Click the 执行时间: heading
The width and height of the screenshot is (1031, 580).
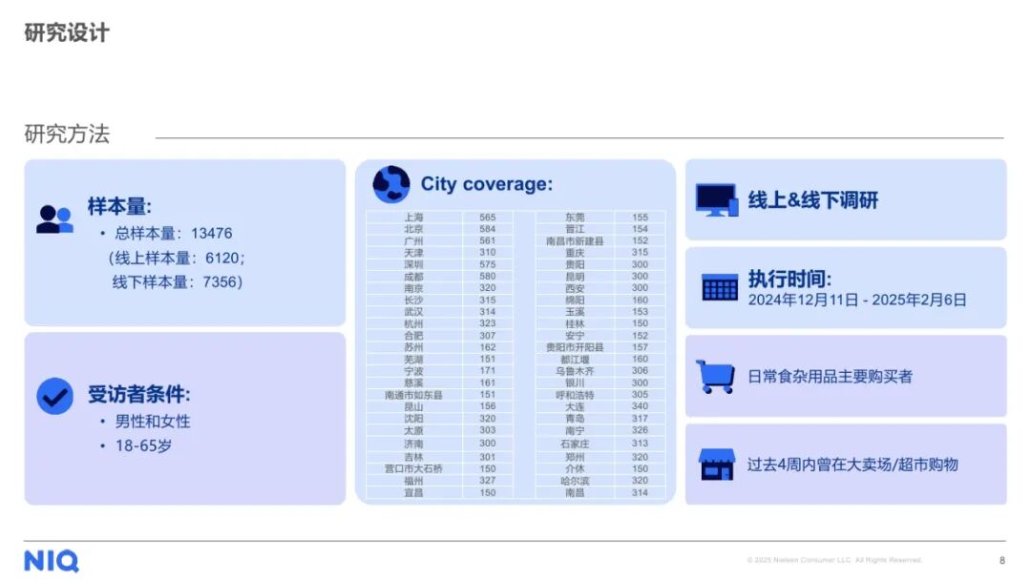pos(789,279)
